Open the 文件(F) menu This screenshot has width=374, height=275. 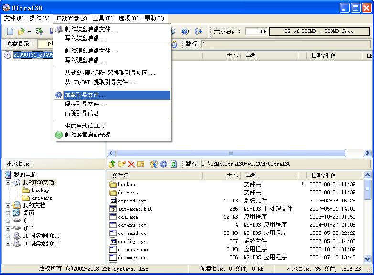(x=14, y=18)
